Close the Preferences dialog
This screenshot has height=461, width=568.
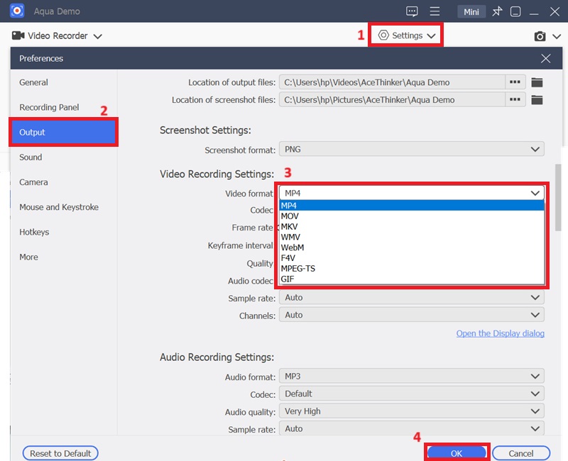click(545, 58)
